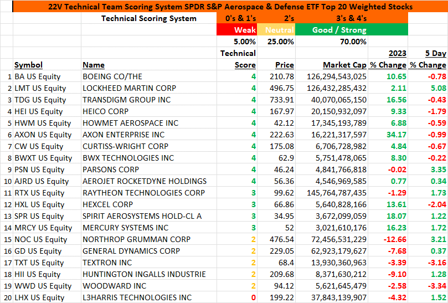
Task: Select Spirit's 2023 change 18.07
Action: tap(388, 216)
